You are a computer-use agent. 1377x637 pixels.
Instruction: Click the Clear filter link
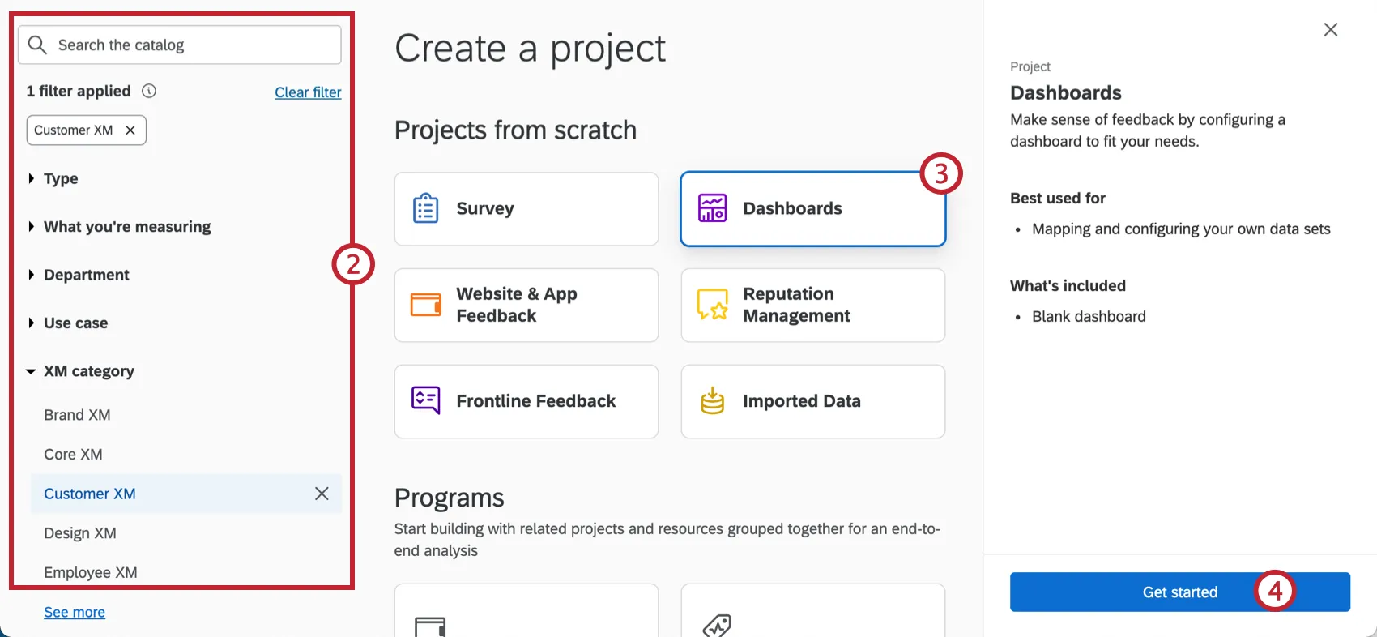308,92
